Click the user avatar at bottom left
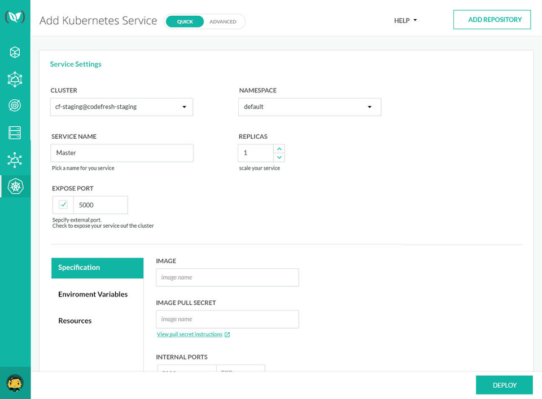This screenshot has width=542, height=399. tap(15, 383)
